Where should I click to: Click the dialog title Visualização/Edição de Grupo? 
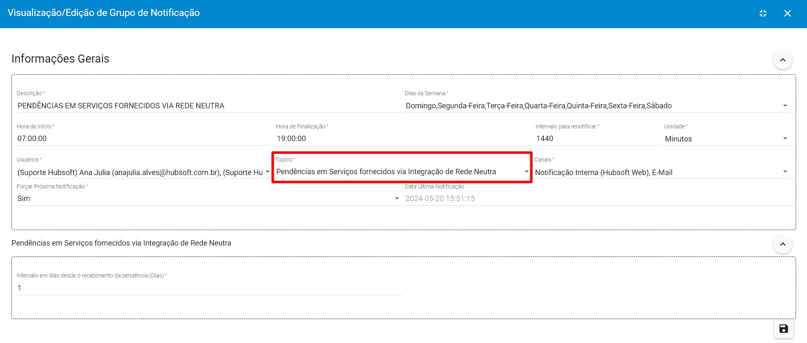(x=104, y=13)
